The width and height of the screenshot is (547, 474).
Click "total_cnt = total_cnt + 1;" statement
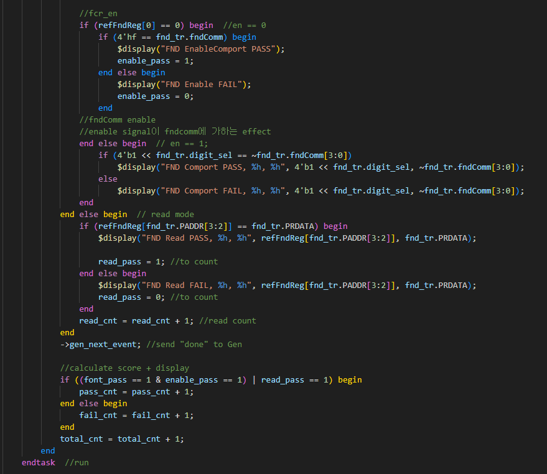click(122, 439)
